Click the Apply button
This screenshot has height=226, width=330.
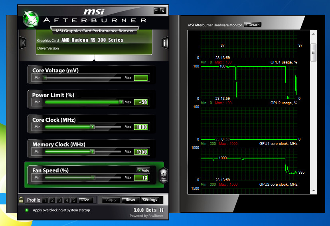point(111,200)
